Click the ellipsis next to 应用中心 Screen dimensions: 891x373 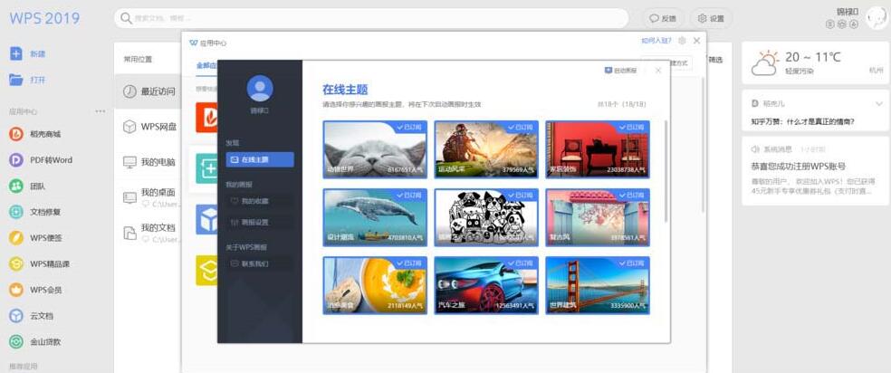pos(101,111)
